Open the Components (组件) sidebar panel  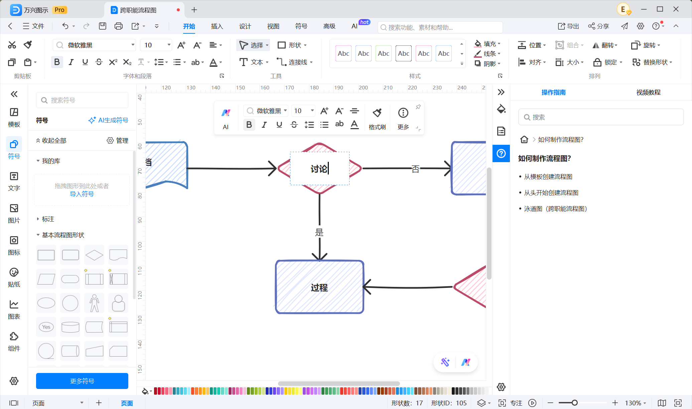(14, 342)
